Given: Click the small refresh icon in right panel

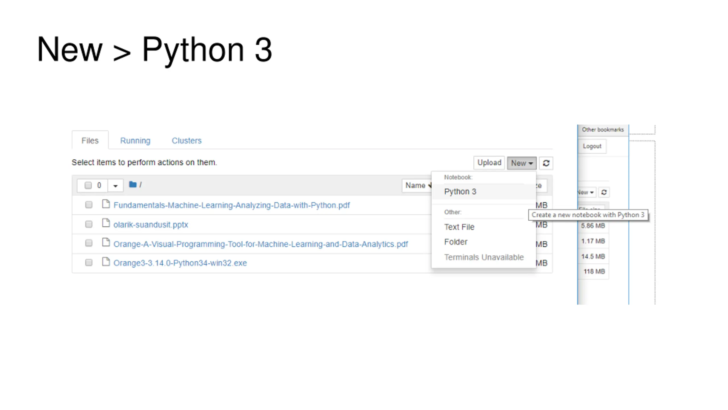Looking at the screenshot, I should click(604, 192).
